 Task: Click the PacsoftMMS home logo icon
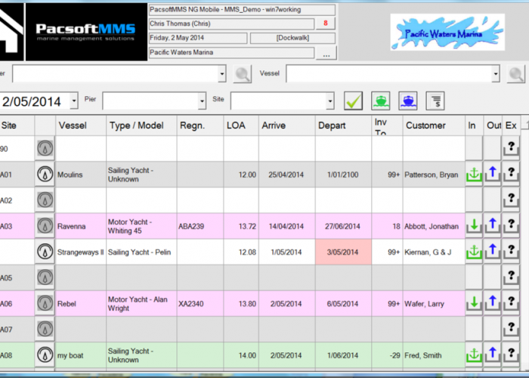coord(11,32)
